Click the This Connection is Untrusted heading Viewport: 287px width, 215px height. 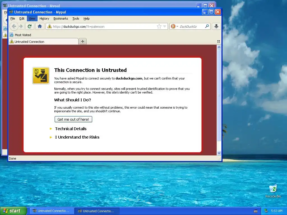[x=91, y=70]
